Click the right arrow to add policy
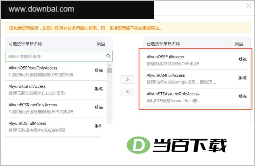 (127, 79)
